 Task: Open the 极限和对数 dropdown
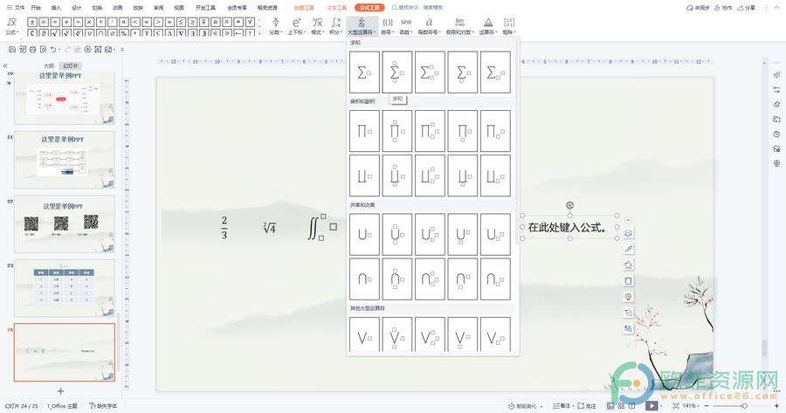click(x=459, y=26)
